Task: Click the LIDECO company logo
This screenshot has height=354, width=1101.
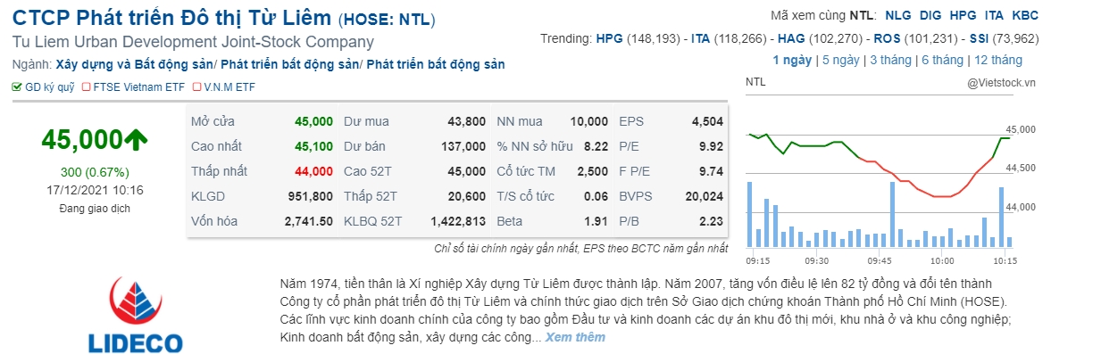Action: point(135,314)
